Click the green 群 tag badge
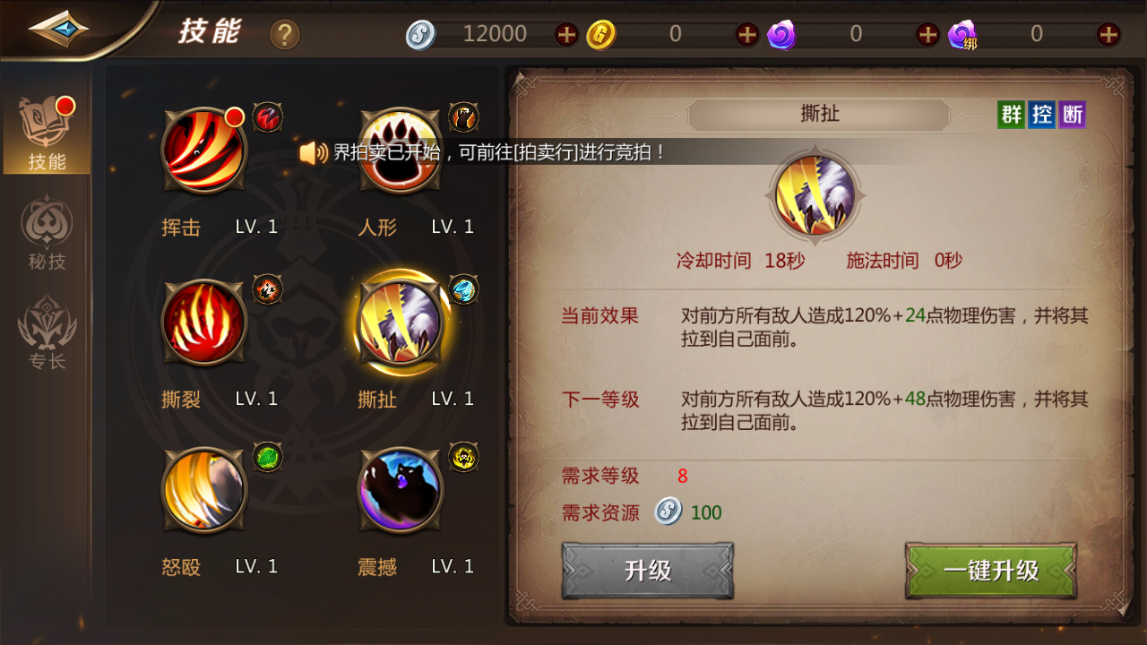The width and height of the screenshot is (1147, 645). pos(1012,115)
